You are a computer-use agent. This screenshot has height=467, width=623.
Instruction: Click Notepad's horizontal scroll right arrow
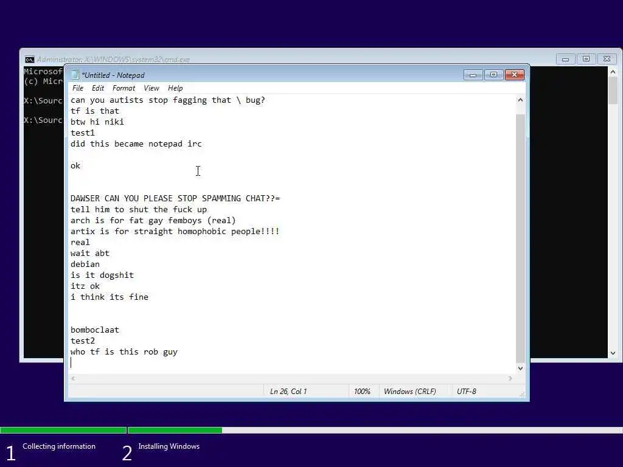(x=510, y=378)
